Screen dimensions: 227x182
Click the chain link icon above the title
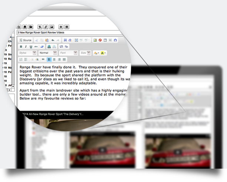[46, 27]
